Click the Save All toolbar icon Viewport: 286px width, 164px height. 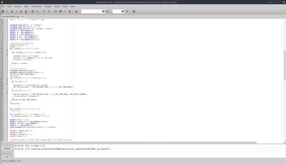[x=26, y=11]
